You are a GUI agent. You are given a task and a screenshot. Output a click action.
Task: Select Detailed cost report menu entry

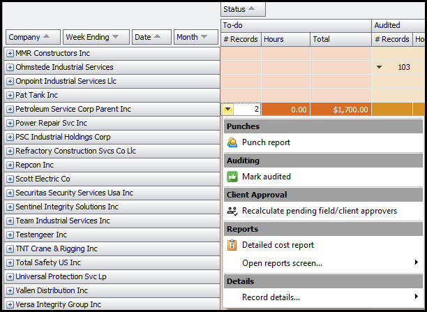pos(323,245)
